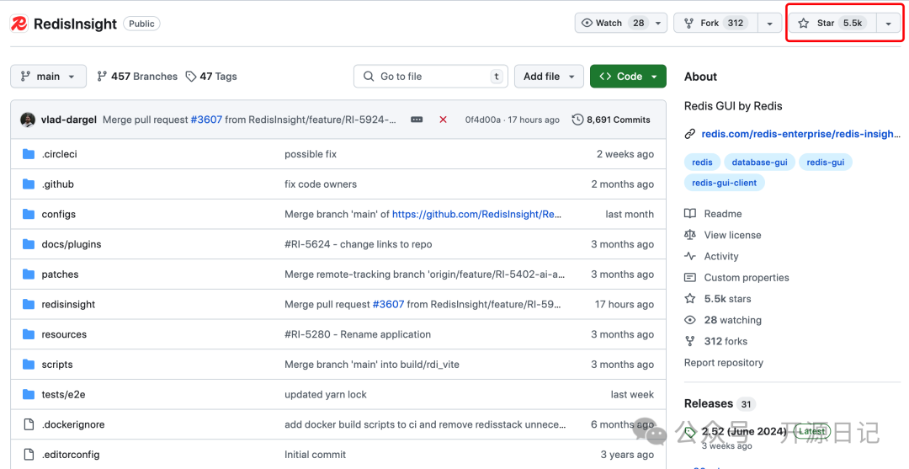Click vlad-dargel's avatar thumbnail
Screen dimensions: 909x469
[28, 120]
